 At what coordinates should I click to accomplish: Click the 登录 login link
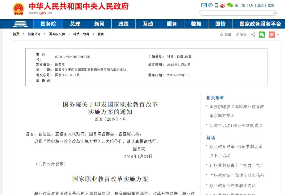point(271,5)
